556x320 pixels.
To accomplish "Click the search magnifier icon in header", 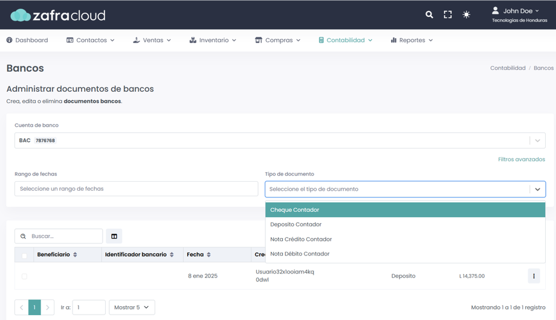I will pos(429,14).
